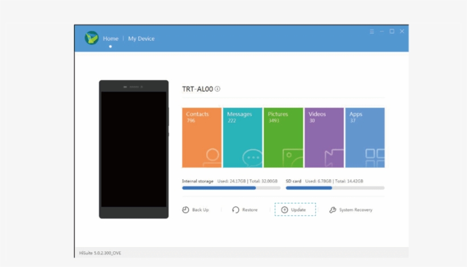Click the SD card usage bar
This screenshot has width=467, height=267.
point(335,188)
